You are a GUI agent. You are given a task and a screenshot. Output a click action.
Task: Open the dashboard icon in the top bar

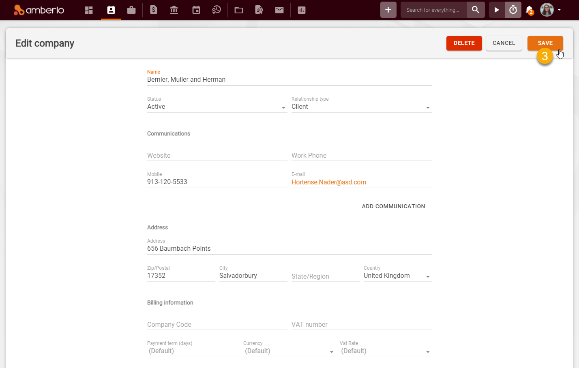89,10
